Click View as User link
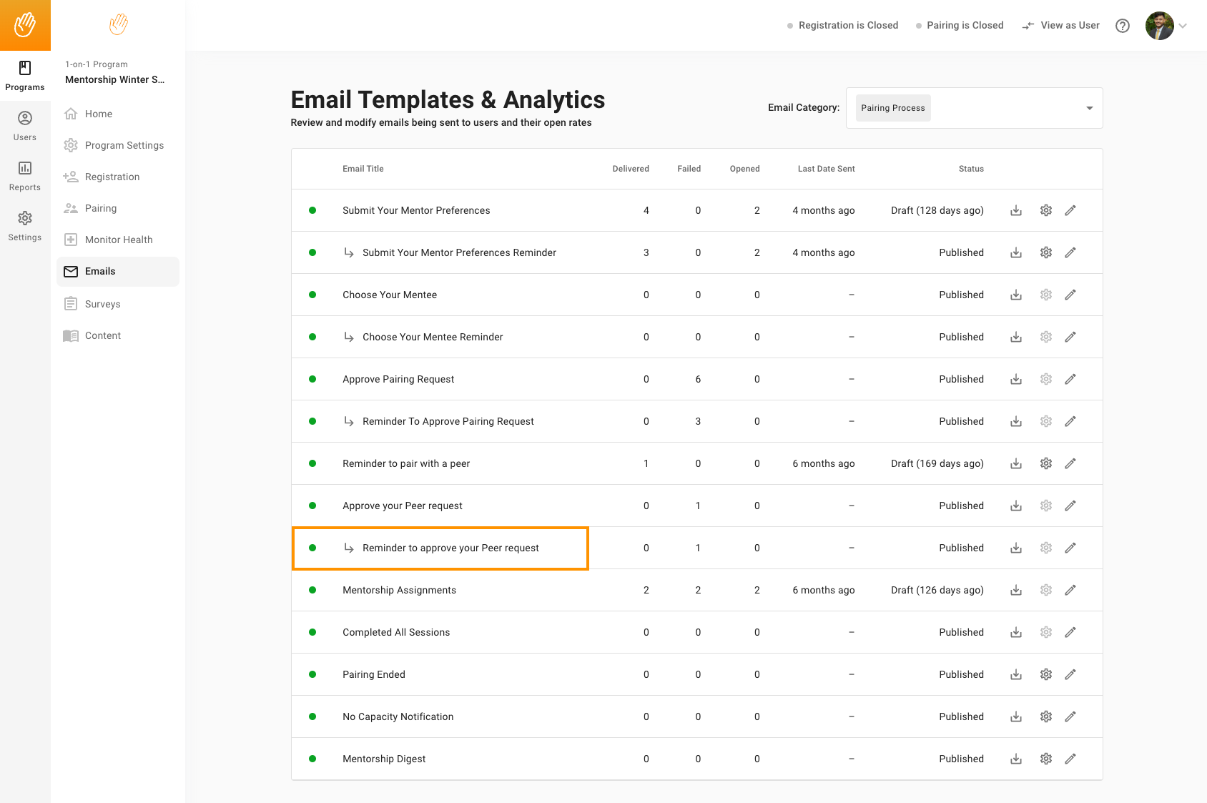 click(x=1061, y=26)
